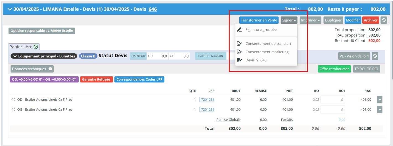Click the red Archiver button

(x=371, y=20)
